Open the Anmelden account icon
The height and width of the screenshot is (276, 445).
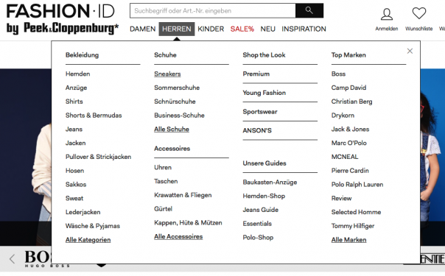pos(387,14)
